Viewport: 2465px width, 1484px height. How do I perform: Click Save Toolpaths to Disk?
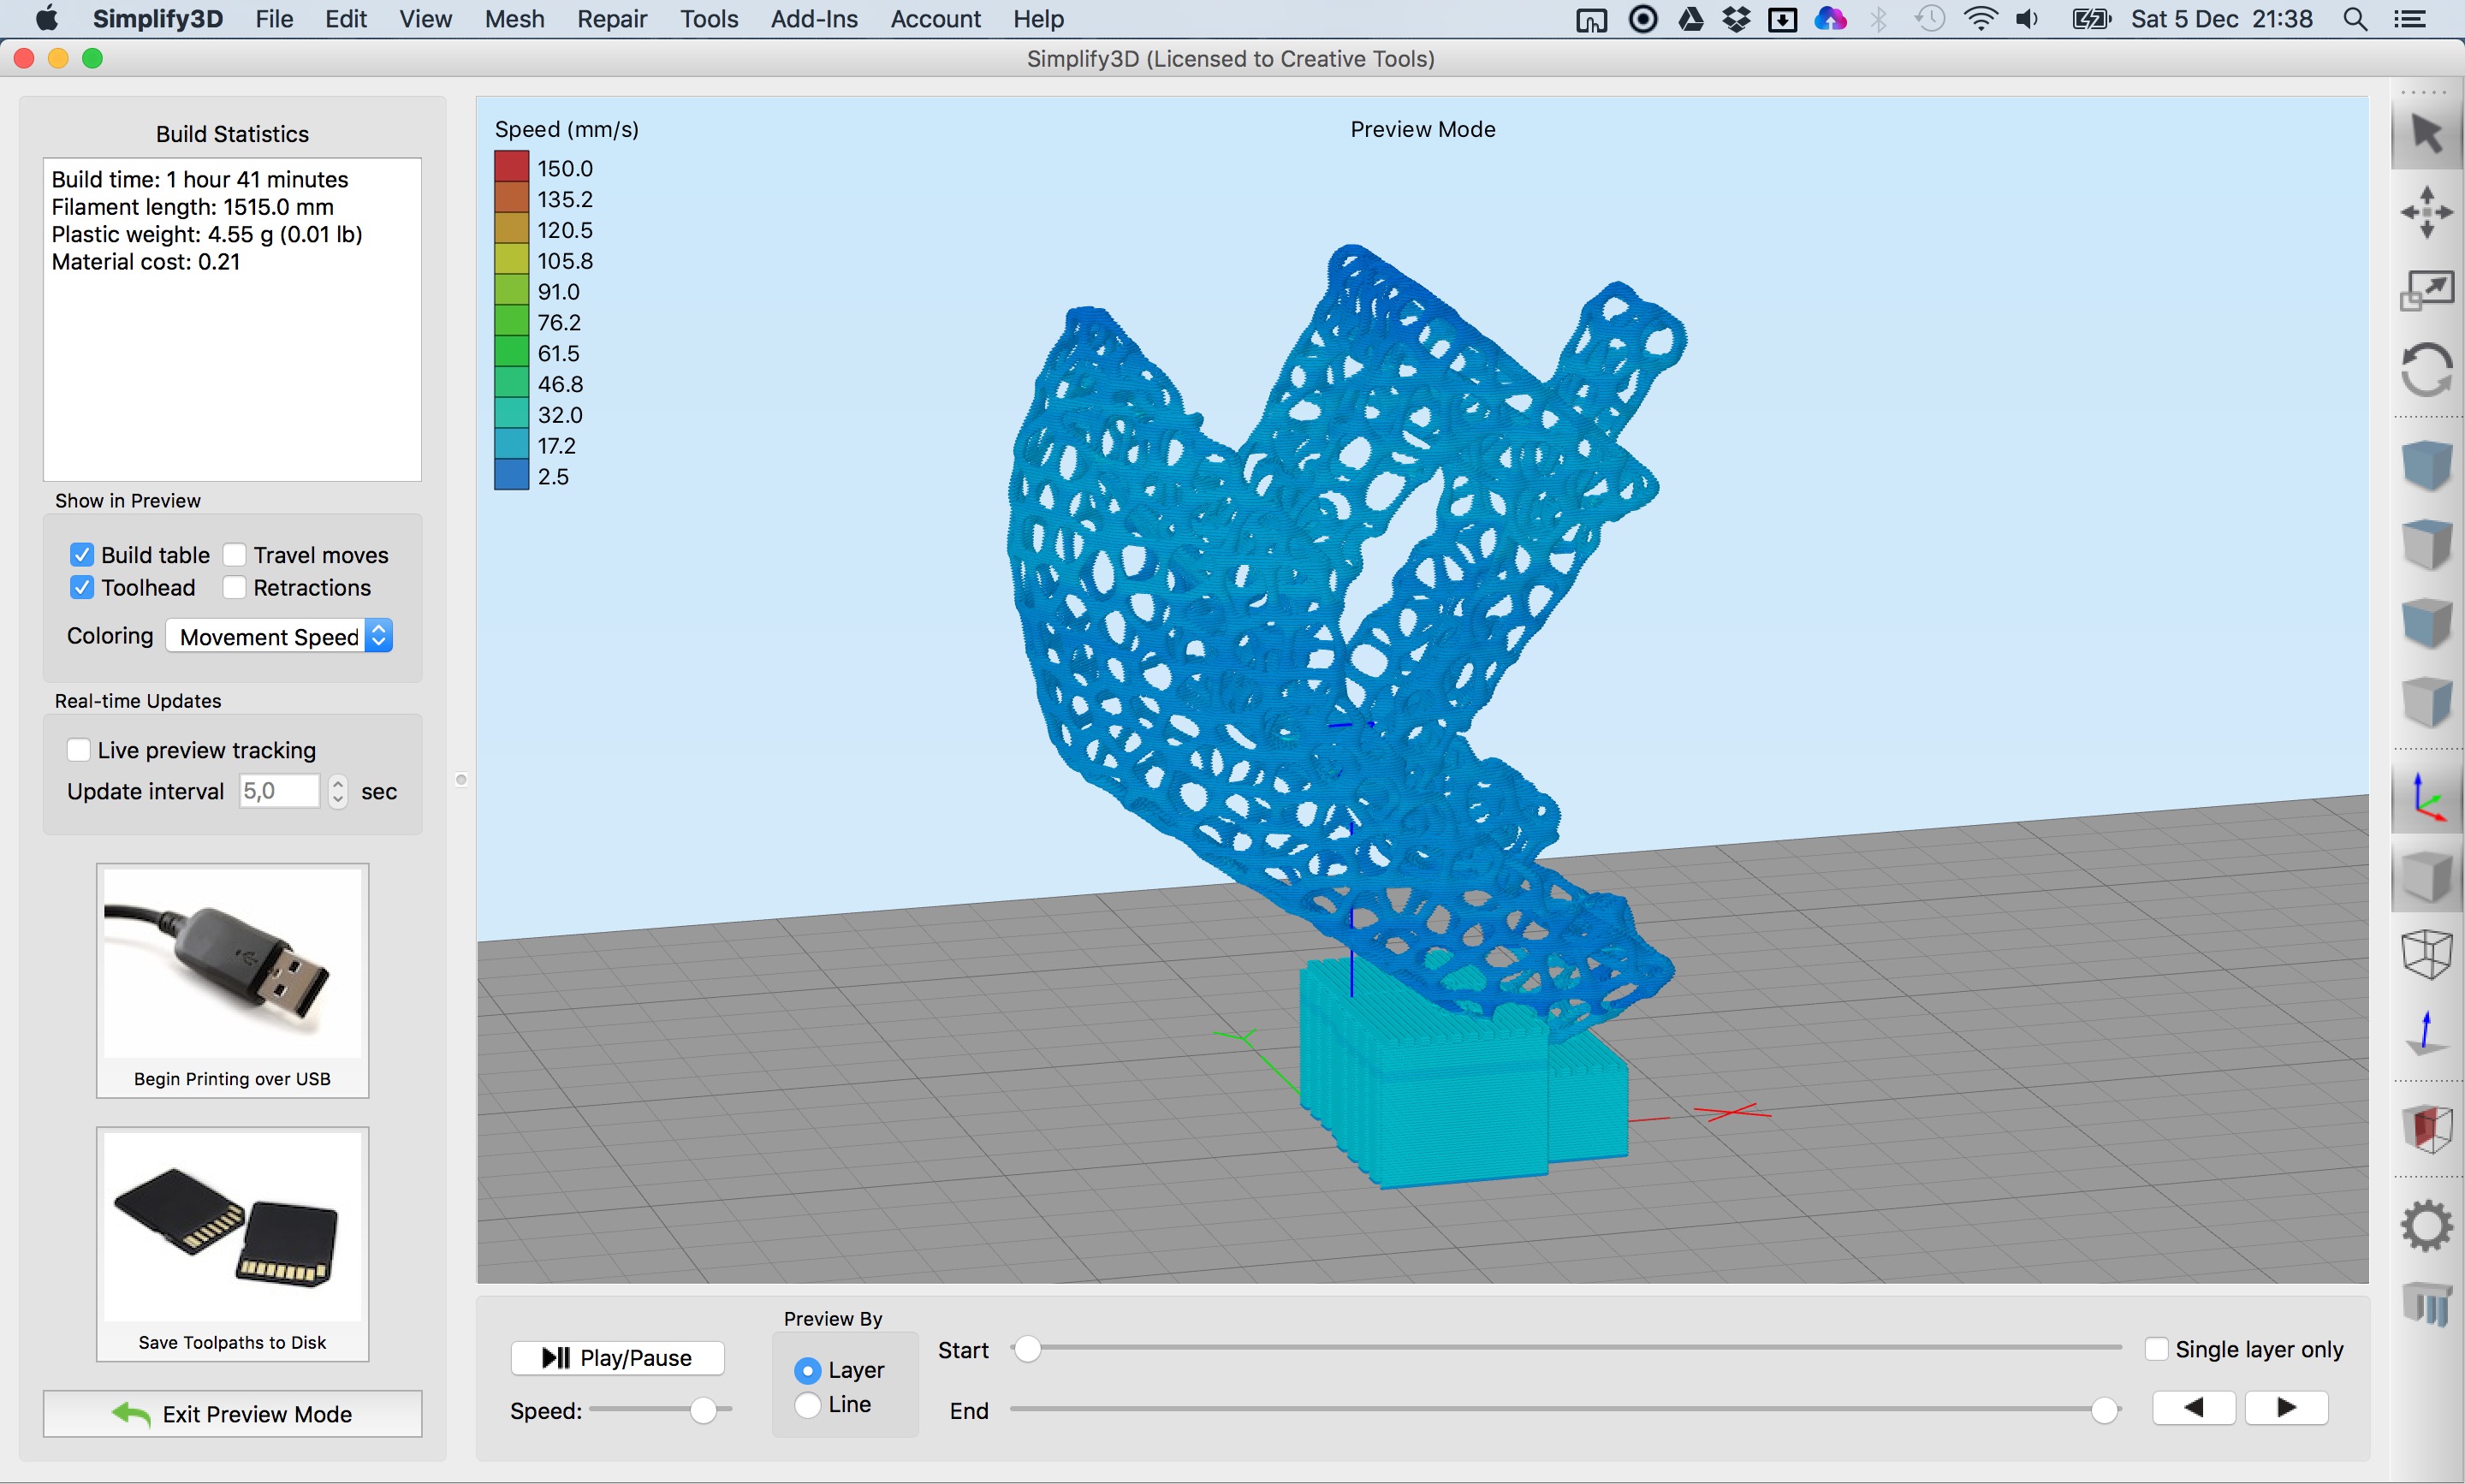click(232, 1244)
